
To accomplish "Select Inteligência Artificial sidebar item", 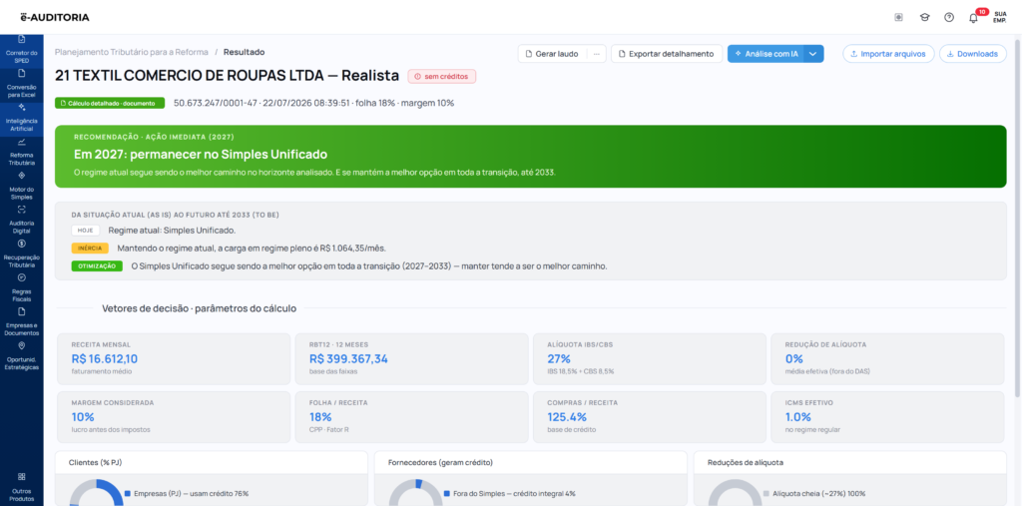I will point(22,118).
